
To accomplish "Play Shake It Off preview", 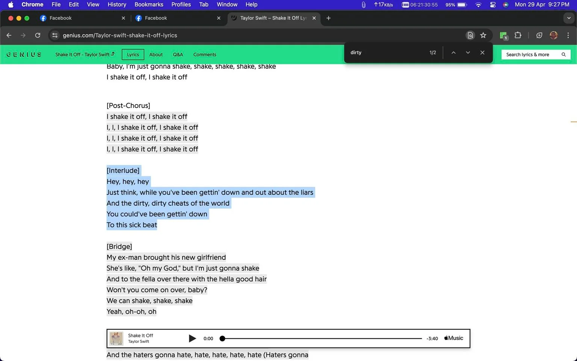I will [192, 338].
